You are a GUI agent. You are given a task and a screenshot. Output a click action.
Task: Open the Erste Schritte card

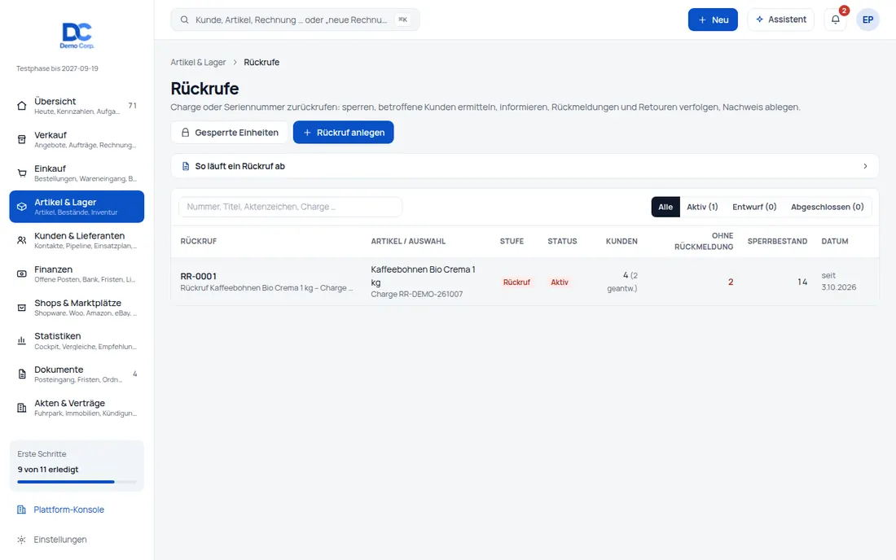click(x=77, y=466)
